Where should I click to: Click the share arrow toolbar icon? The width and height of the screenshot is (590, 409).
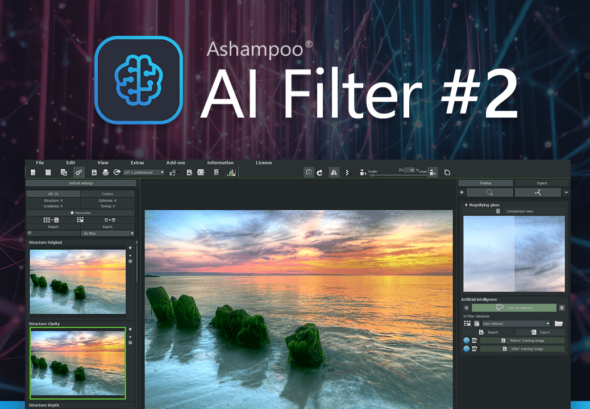click(x=117, y=172)
